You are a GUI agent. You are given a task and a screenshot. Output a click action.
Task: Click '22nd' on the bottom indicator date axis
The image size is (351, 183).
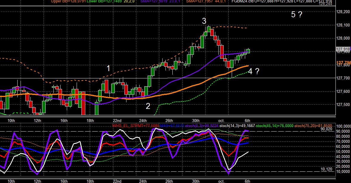[x=117, y=181]
